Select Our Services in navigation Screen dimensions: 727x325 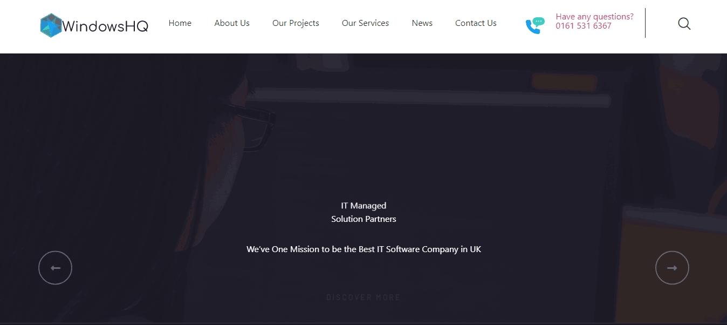click(x=365, y=23)
